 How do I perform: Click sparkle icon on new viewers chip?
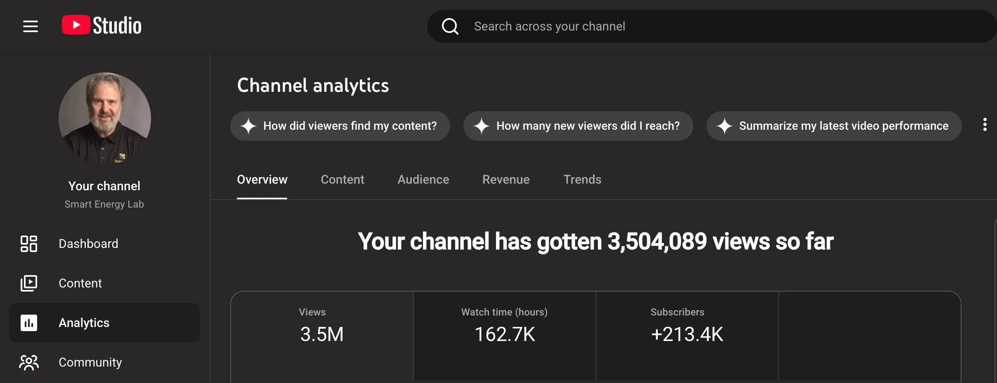click(x=481, y=126)
